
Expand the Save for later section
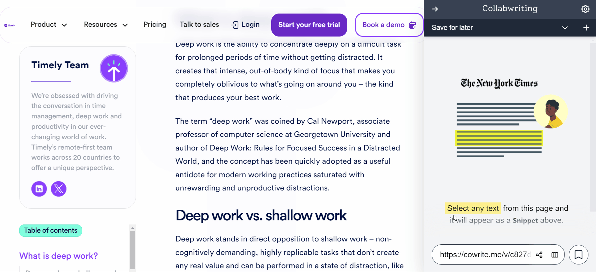pyautogui.click(x=564, y=28)
